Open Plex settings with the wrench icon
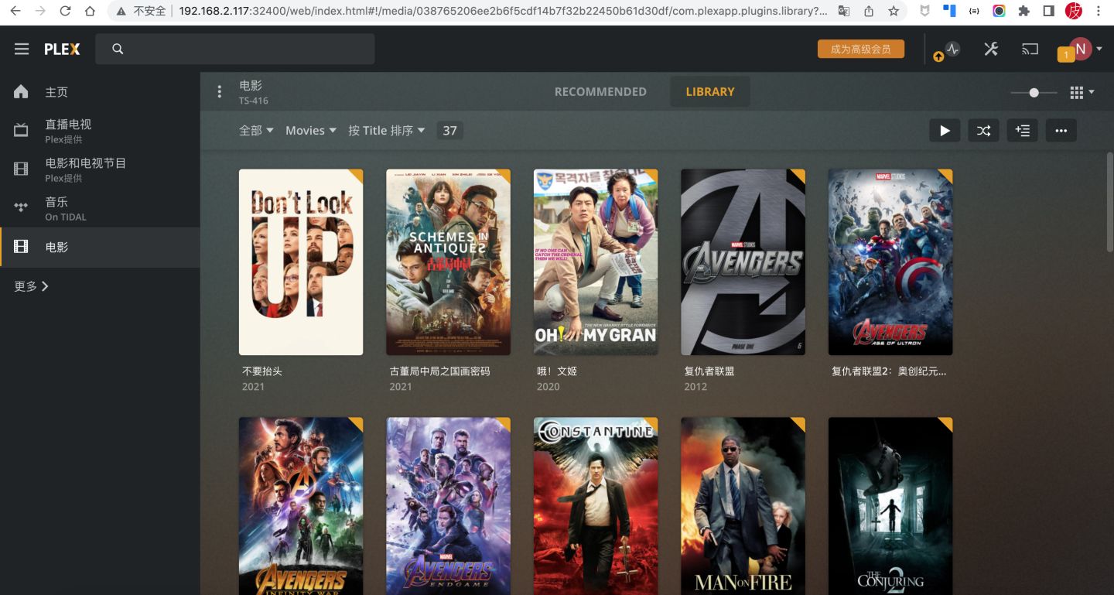 point(991,49)
